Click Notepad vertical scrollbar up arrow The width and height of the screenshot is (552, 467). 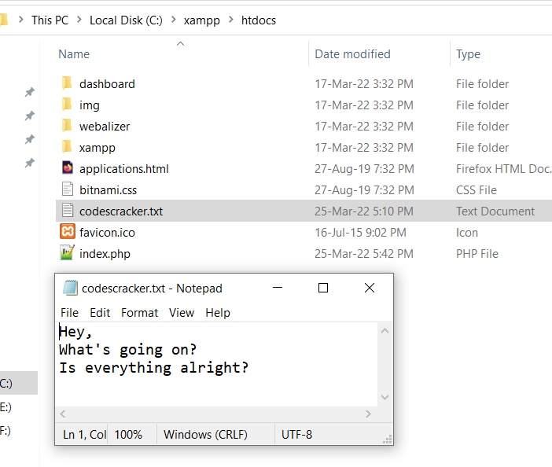tap(385, 330)
